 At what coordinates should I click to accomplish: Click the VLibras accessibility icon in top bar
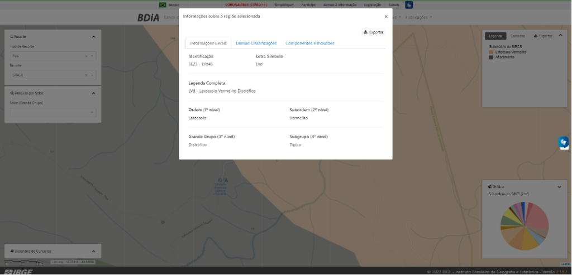click(x=409, y=4)
